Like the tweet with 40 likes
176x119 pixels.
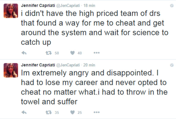(72, 53)
